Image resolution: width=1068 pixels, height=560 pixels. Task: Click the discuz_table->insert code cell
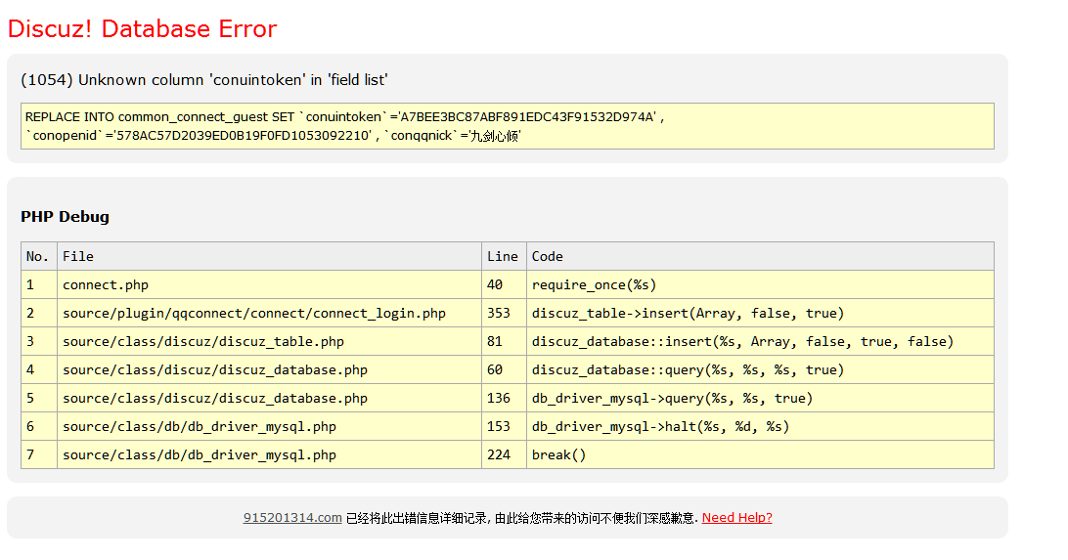point(688,313)
